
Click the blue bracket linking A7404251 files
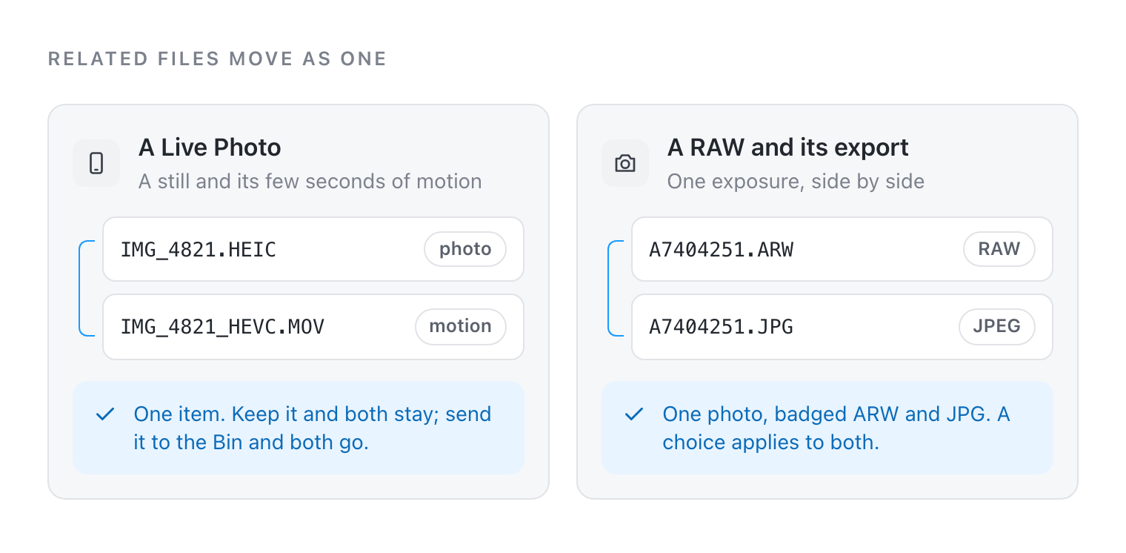(616, 288)
